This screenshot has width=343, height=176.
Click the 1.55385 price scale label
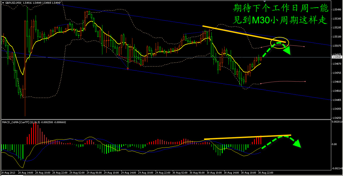(x=337, y=19)
